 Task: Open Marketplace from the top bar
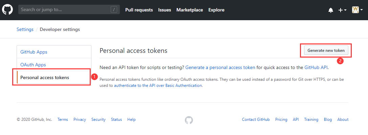(x=190, y=10)
